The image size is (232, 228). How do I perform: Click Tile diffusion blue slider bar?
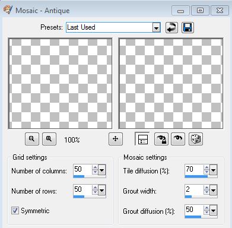coord(196,176)
